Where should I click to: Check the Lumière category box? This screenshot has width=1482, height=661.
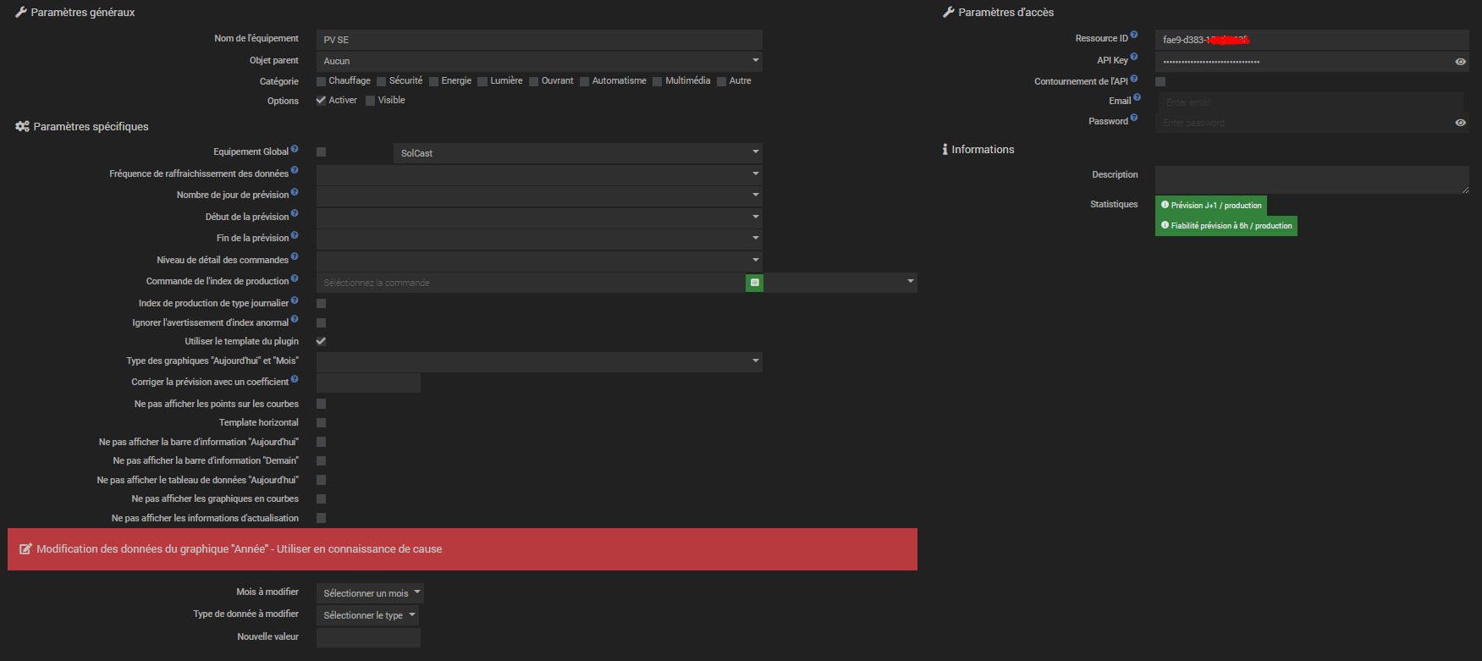[483, 81]
